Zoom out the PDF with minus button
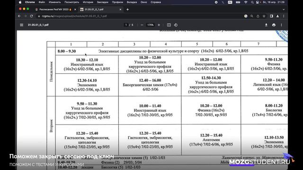303x170 pixels. coord(142,25)
